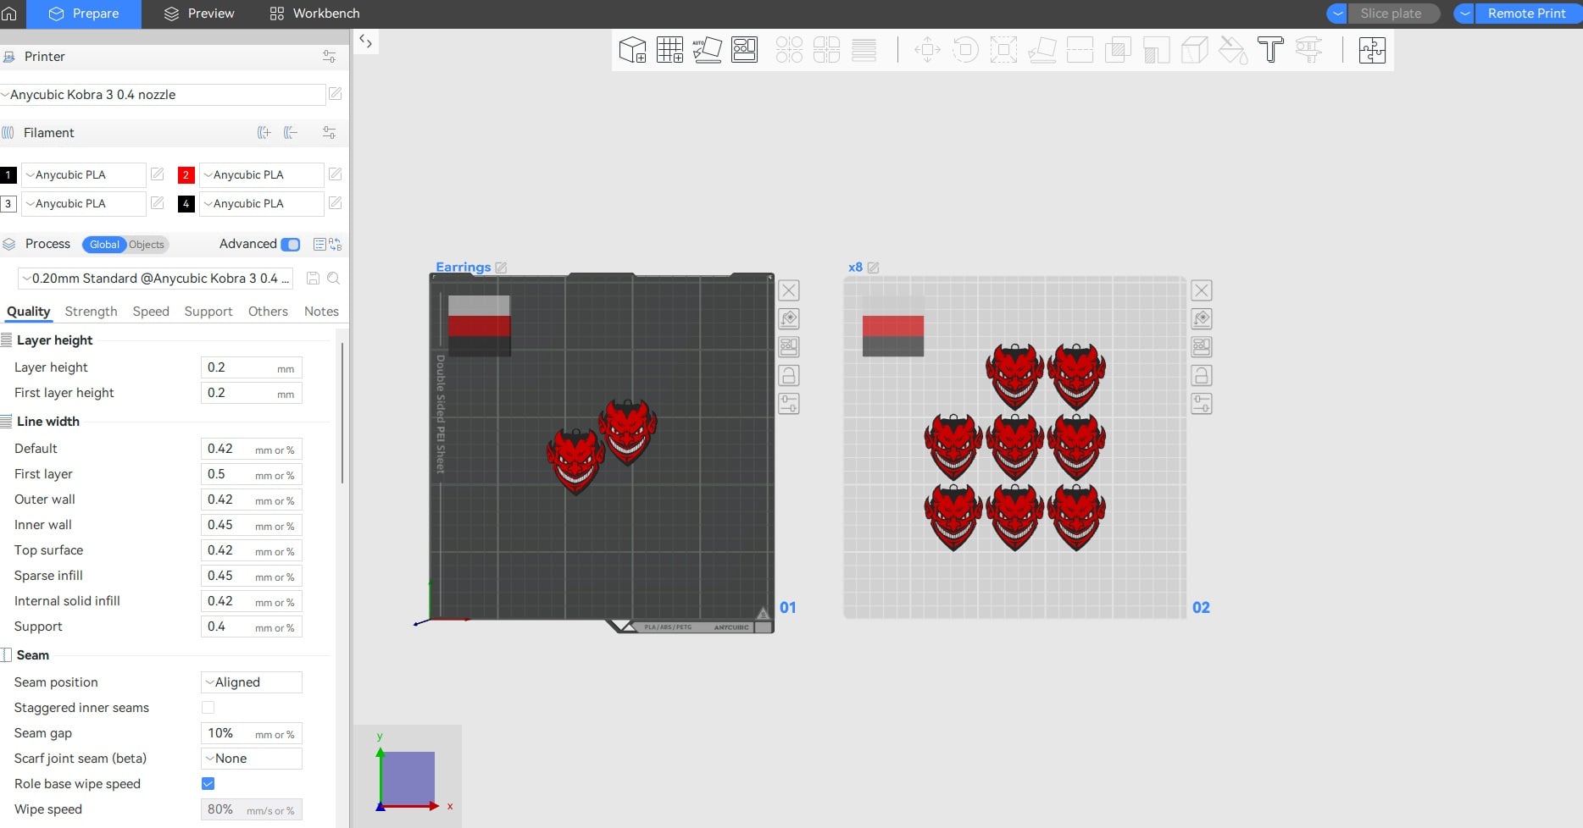Switch process scope to Global

click(x=104, y=245)
